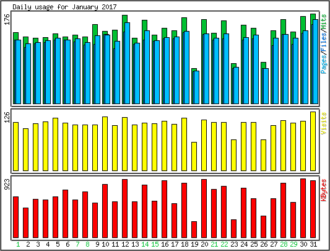Click green day label 14
330x251 pixels.
pos(145,244)
